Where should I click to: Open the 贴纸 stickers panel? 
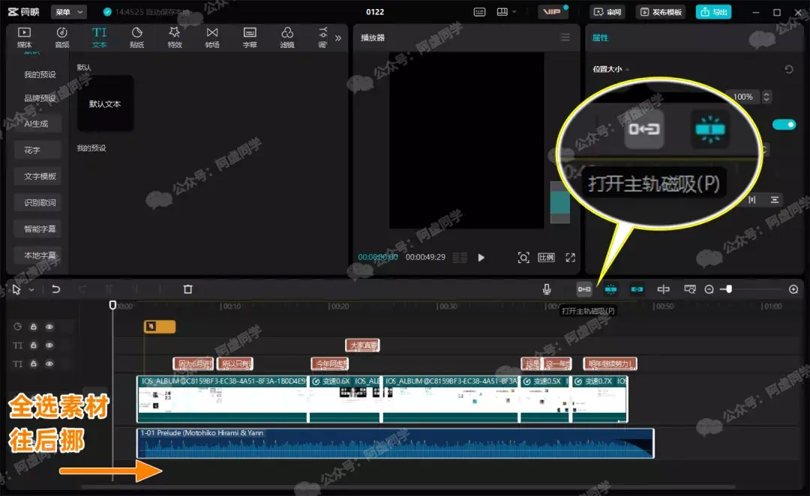137,37
